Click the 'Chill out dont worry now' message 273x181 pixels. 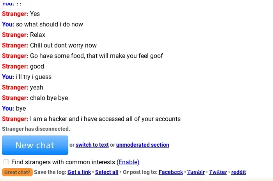63,45
